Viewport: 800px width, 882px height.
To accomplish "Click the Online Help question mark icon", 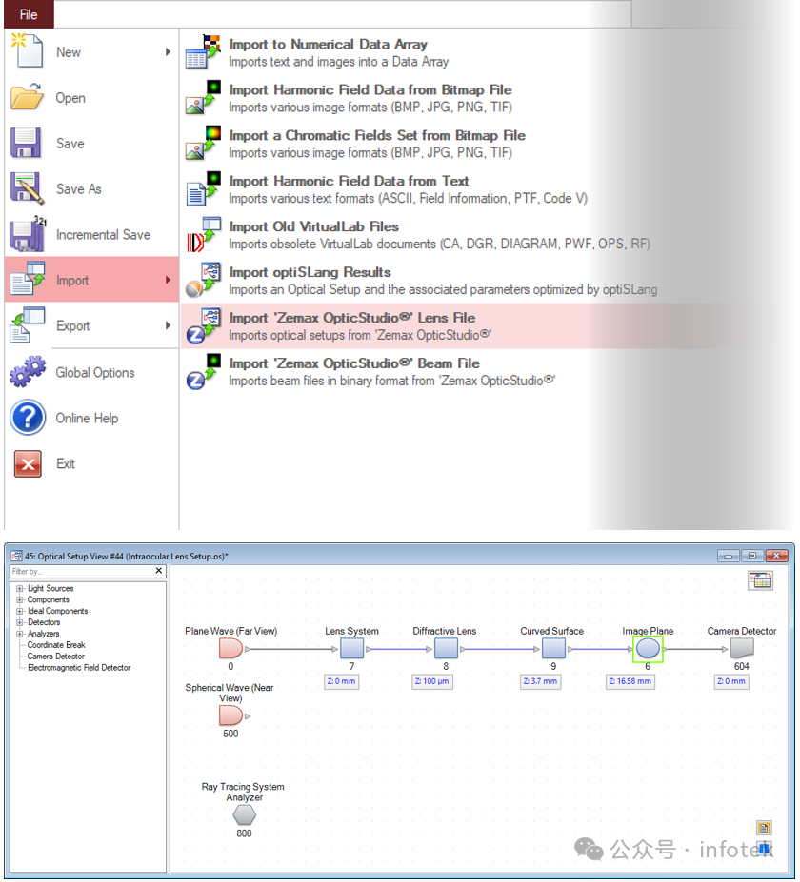I will click(x=28, y=418).
